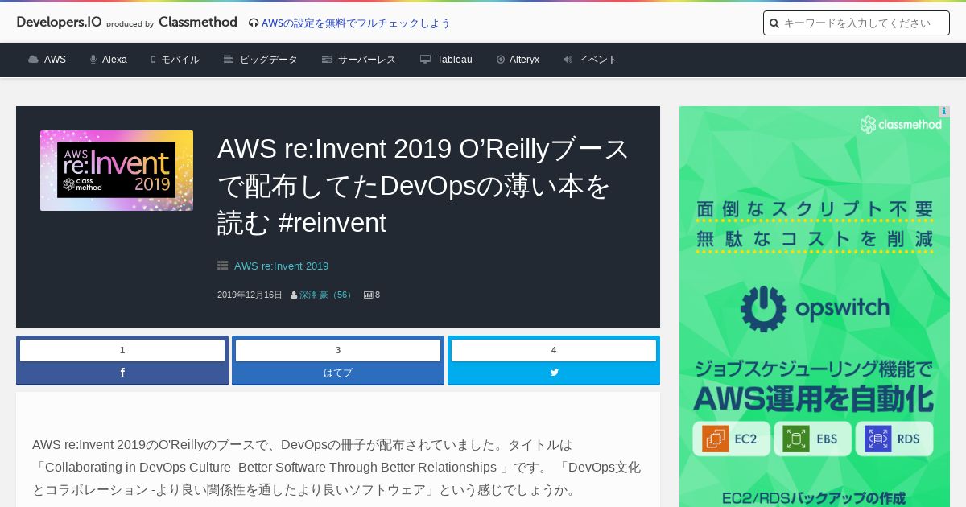Click the ad info icon on the banner
Screen dimensions: 966x507
(944, 112)
